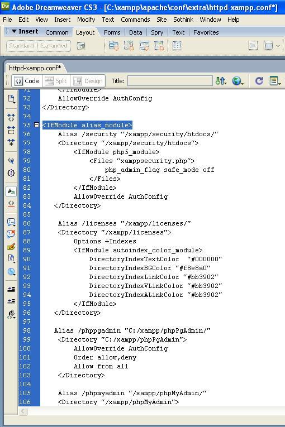Click the horizontal scrollbar left arrow
The height and width of the screenshot is (427, 285).
(x=23, y=411)
